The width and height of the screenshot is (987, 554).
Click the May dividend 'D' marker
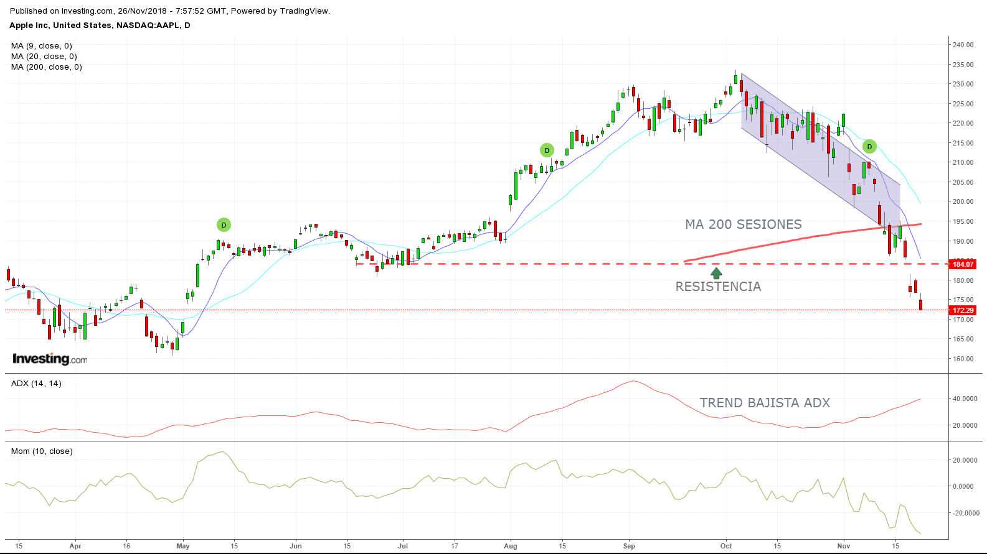click(224, 225)
